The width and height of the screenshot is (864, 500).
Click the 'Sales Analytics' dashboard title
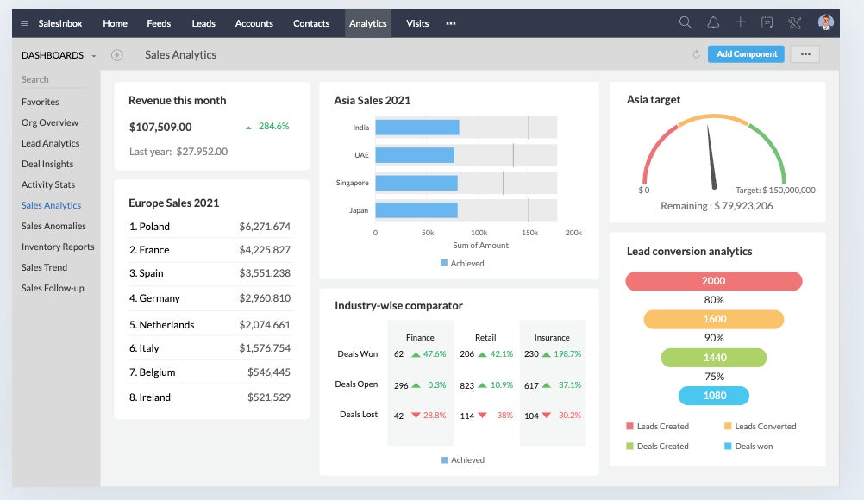(x=180, y=54)
